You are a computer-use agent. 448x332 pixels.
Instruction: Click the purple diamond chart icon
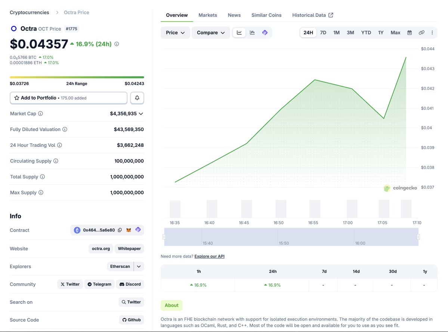[x=265, y=32]
